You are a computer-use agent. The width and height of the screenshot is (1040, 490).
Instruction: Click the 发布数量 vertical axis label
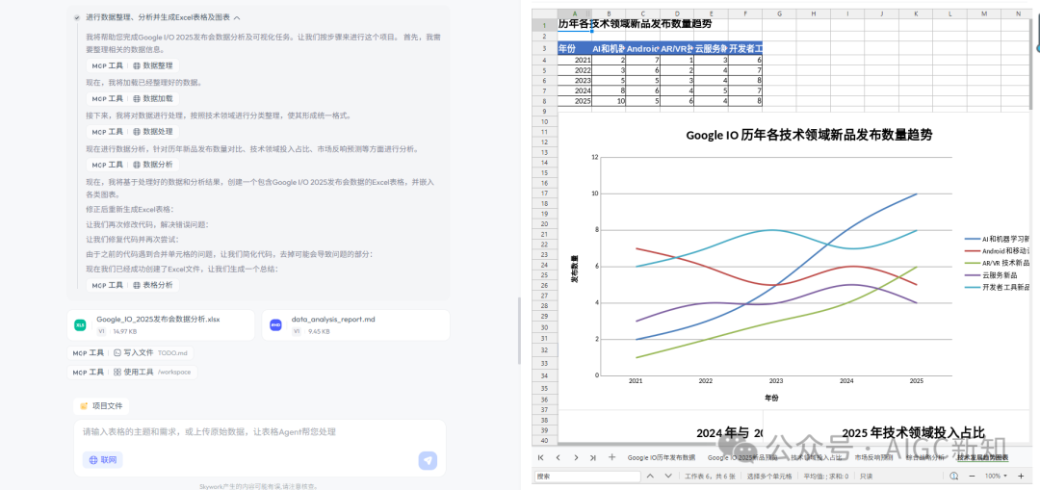pyautogui.click(x=574, y=270)
